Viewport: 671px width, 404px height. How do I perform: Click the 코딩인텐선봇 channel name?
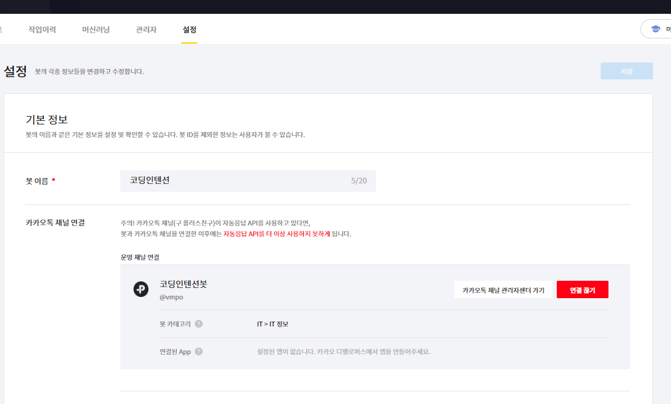click(183, 284)
